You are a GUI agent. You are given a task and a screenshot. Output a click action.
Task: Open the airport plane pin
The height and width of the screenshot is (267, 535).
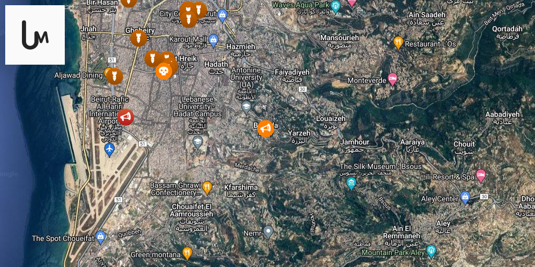pos(109,150)
